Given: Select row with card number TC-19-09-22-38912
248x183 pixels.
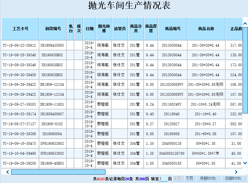Looking at the screenshot, I should [x=19, y=45].
